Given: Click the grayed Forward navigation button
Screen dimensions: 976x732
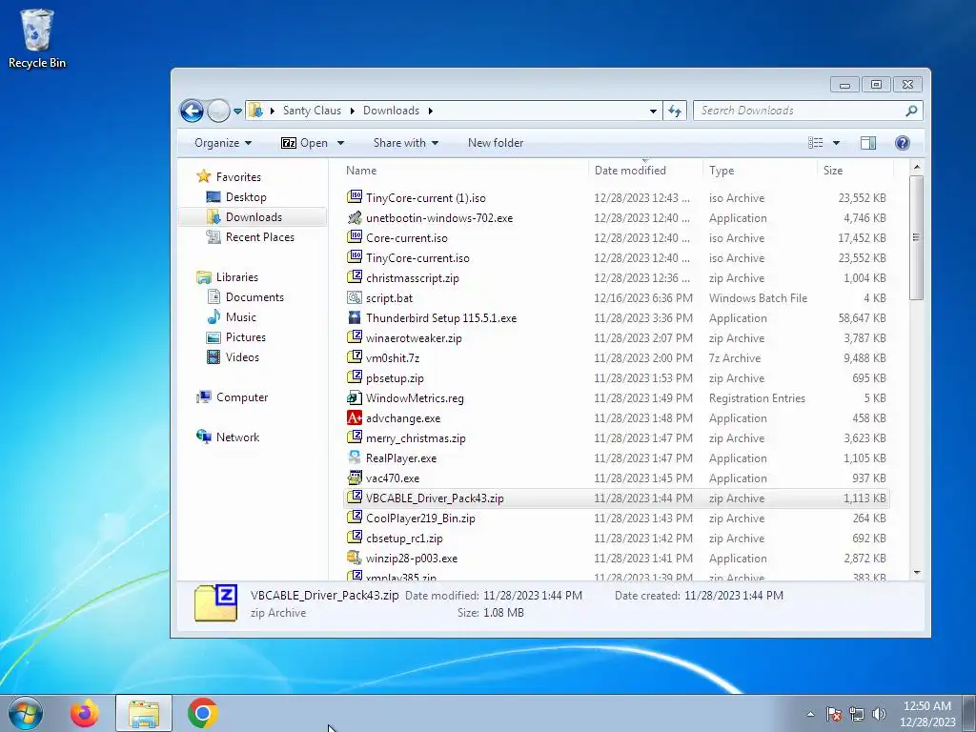Looking at the screenshot, I should pyautogui.click(x=218, y=111).
